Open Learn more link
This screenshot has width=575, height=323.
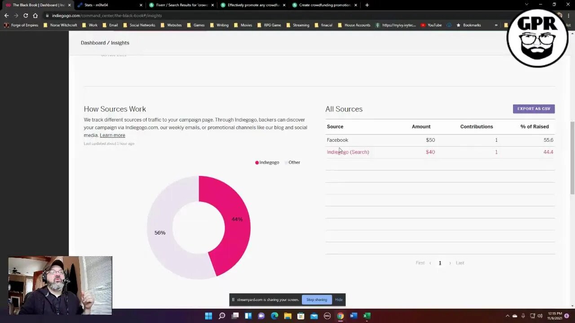(112, 135)
